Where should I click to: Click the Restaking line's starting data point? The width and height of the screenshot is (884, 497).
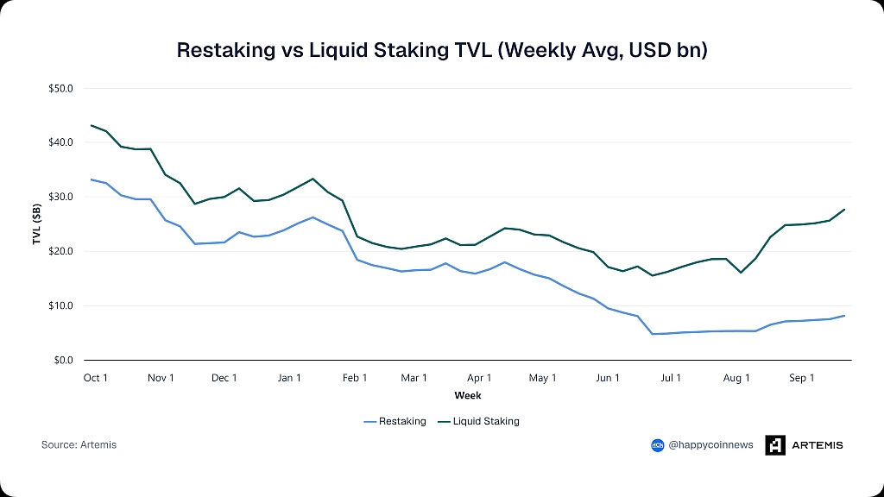tap(91, 179)
